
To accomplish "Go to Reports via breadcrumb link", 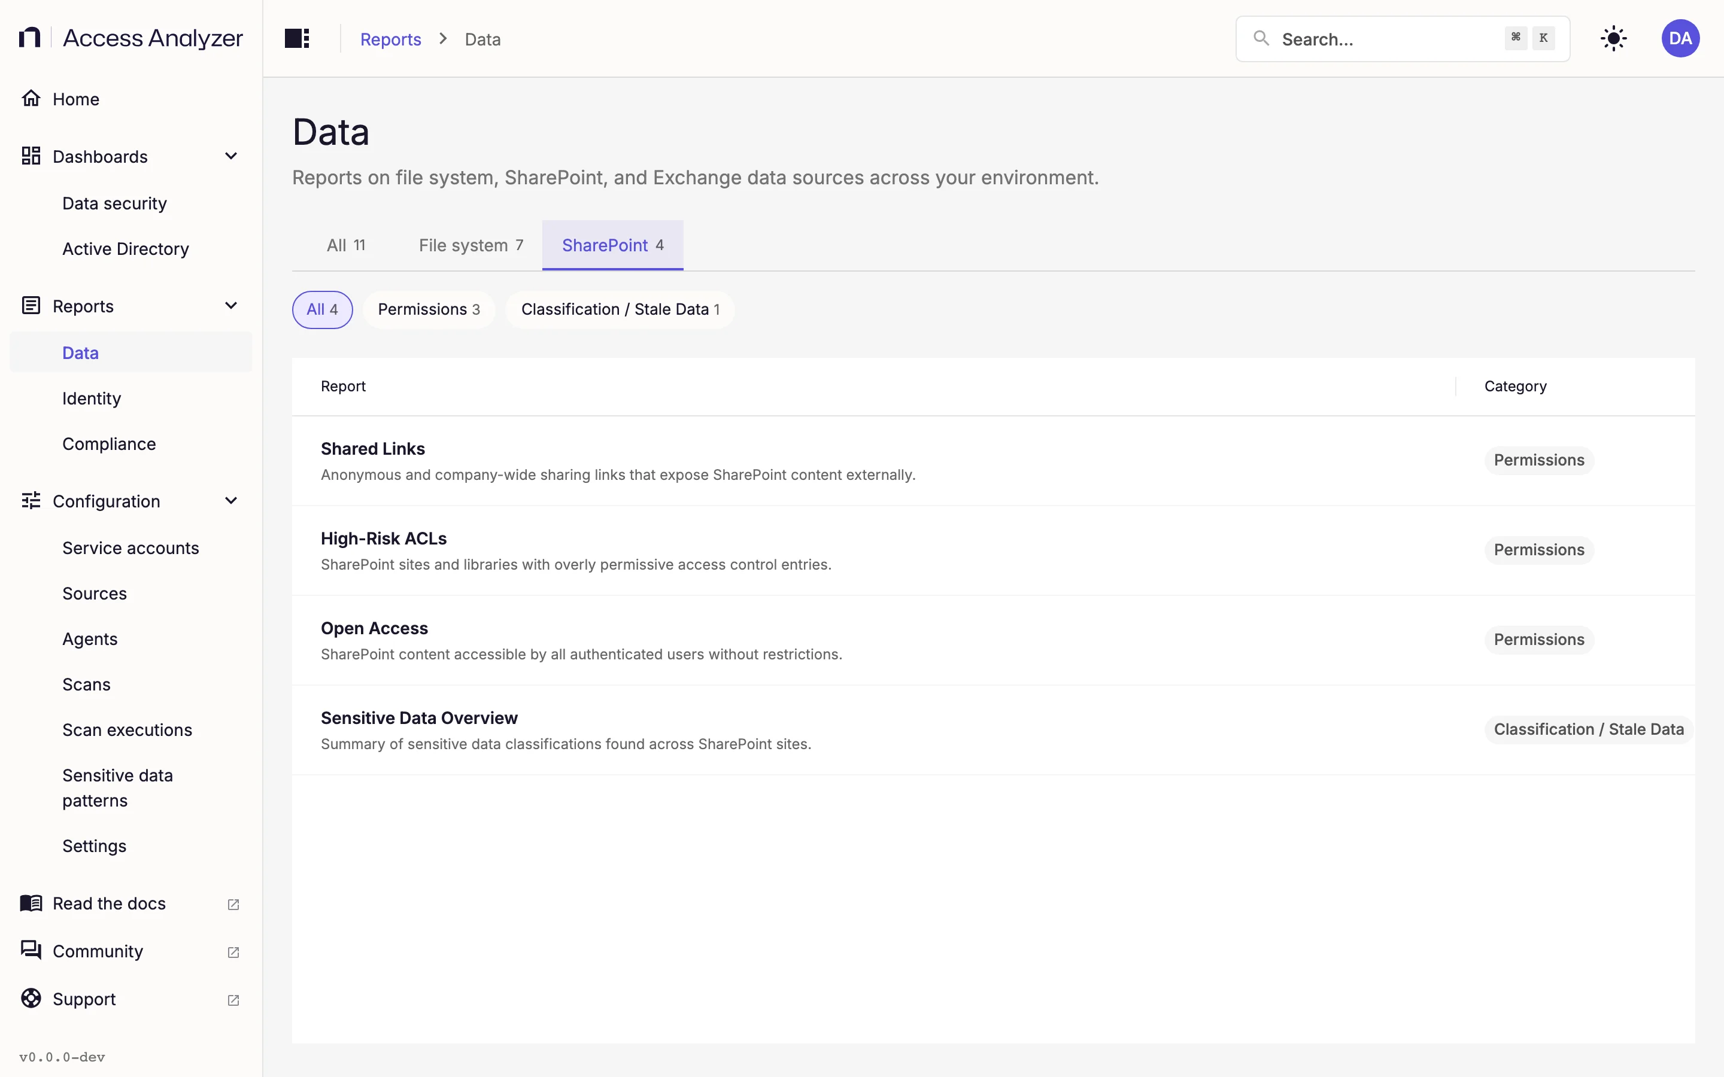I will (x=390, y=39).
